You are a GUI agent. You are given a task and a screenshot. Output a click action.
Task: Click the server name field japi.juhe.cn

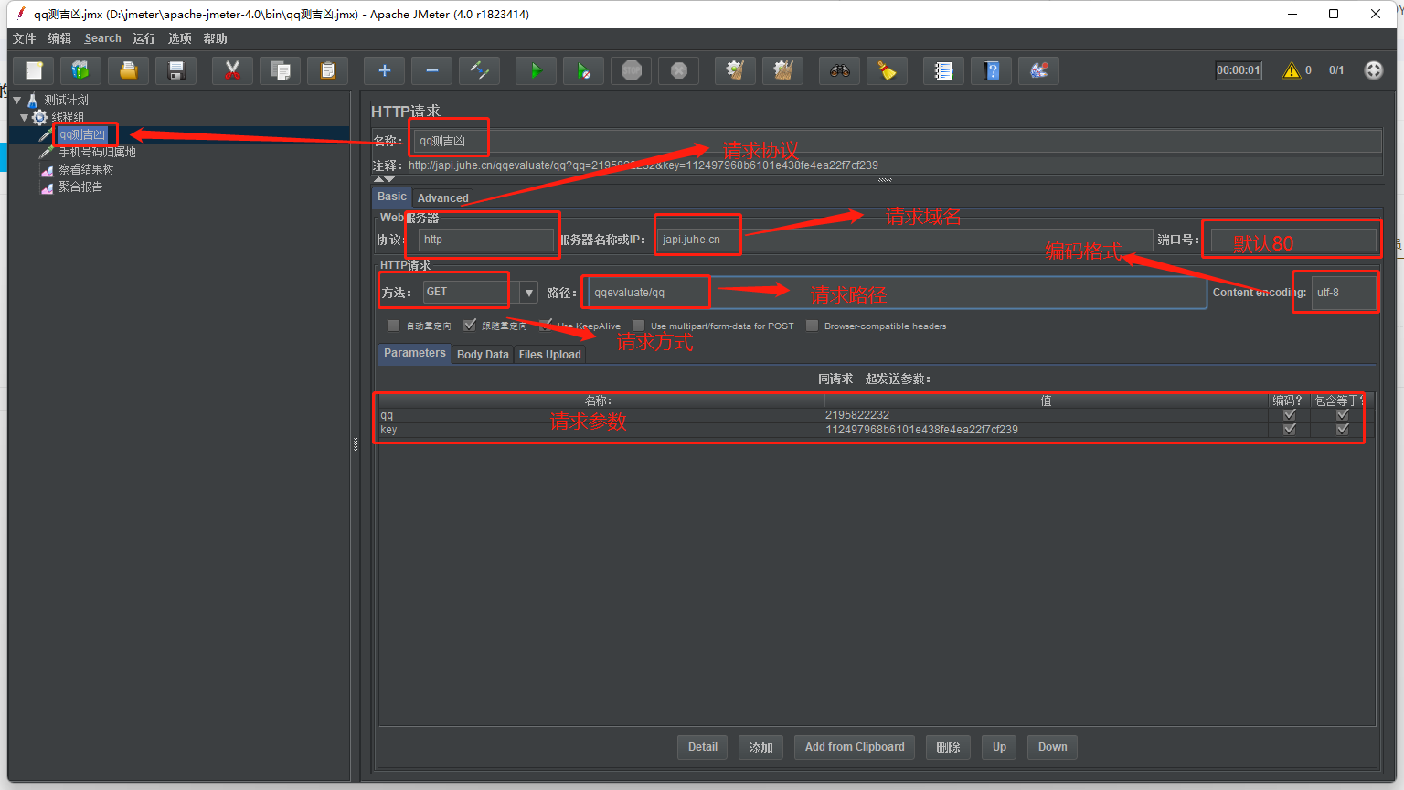click(x=905, y=240)
